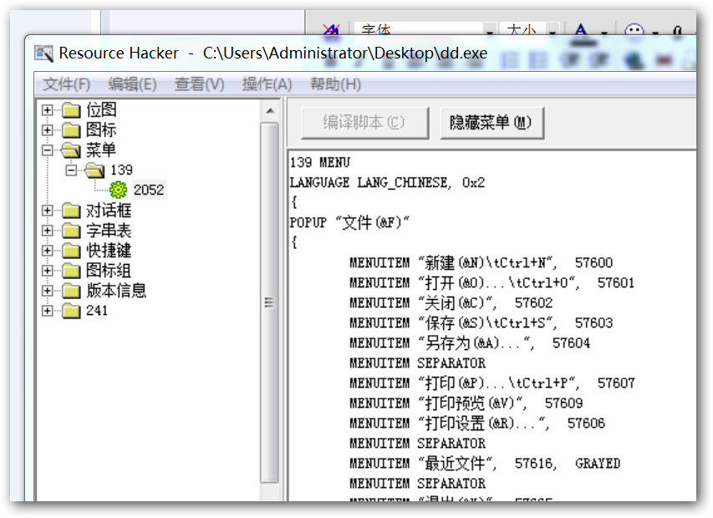Expand the 图标组 tree node
This screenshot has width=713, height=518.
pyautogui.click(x=48, y=271)
